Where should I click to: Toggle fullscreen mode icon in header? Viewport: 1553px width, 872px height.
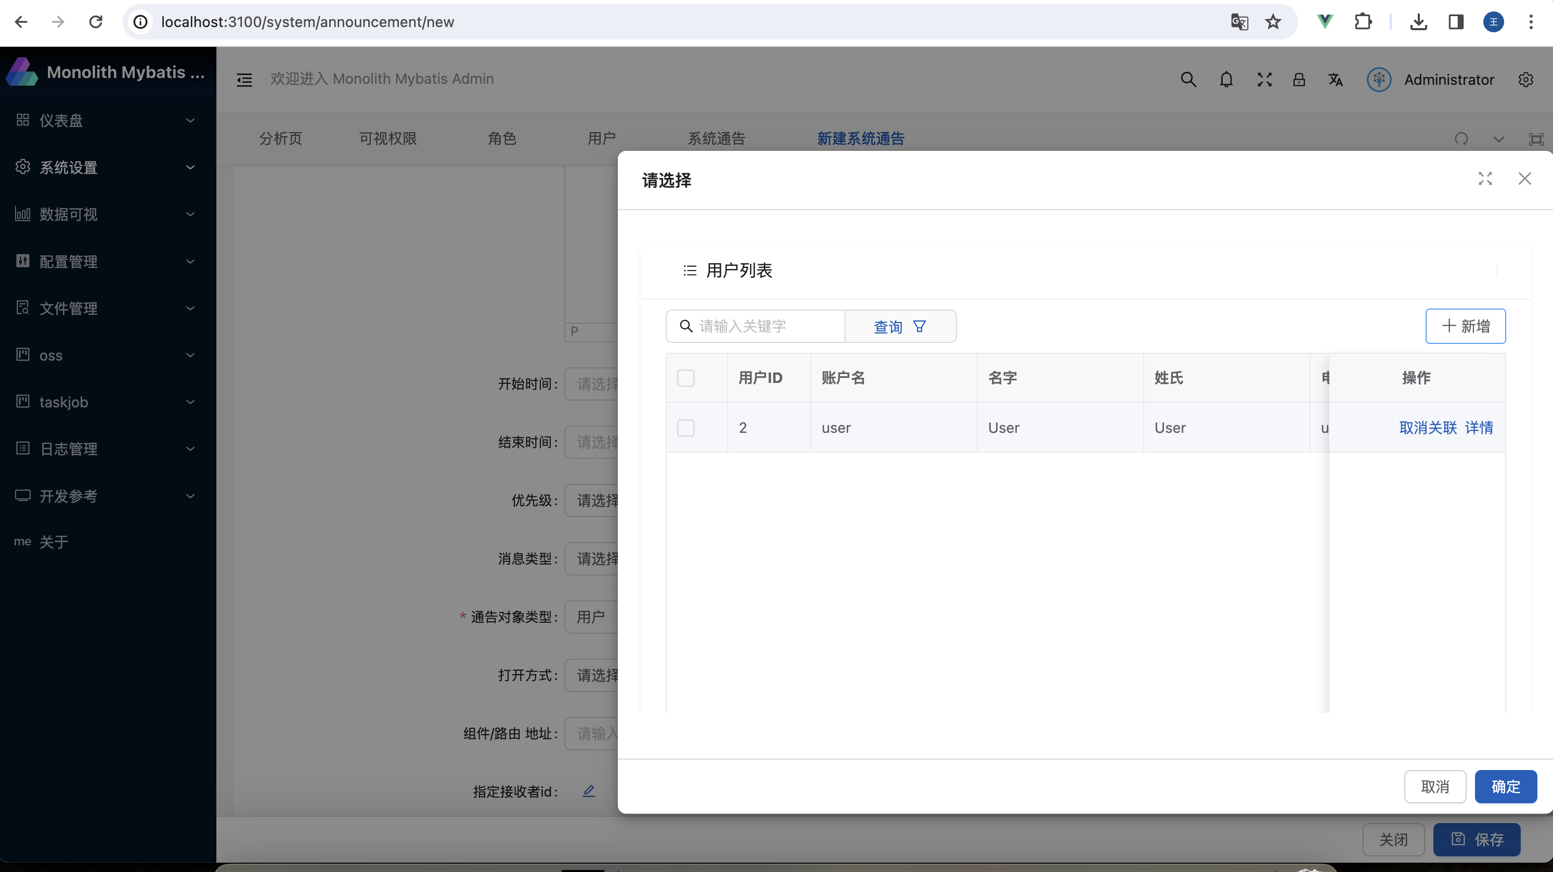click(1264, 80)
